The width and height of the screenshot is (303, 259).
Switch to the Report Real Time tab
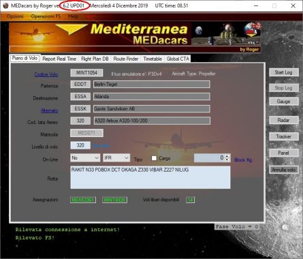tap(59, 59)
